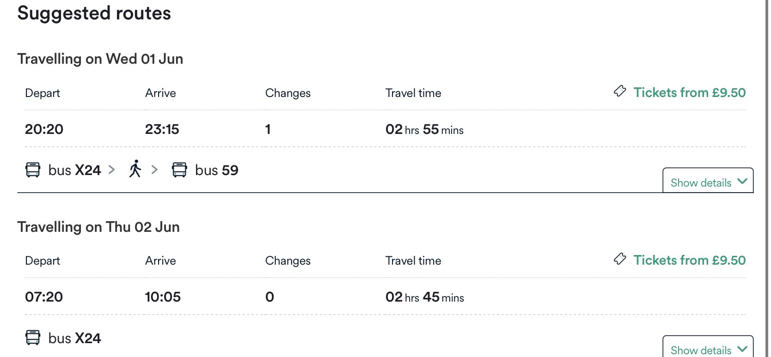Click the ticket icon on Thursday's route
771x357 pixels.
click(620, 259)
